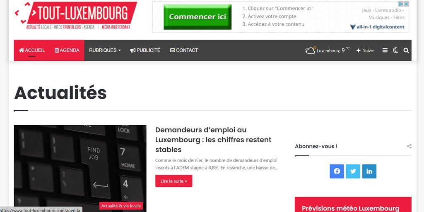Image resolution: width=424 pixels, height=212 pixels.
Task: Open the Demandeurs d'emploi article headline
Action: (213, 140)
